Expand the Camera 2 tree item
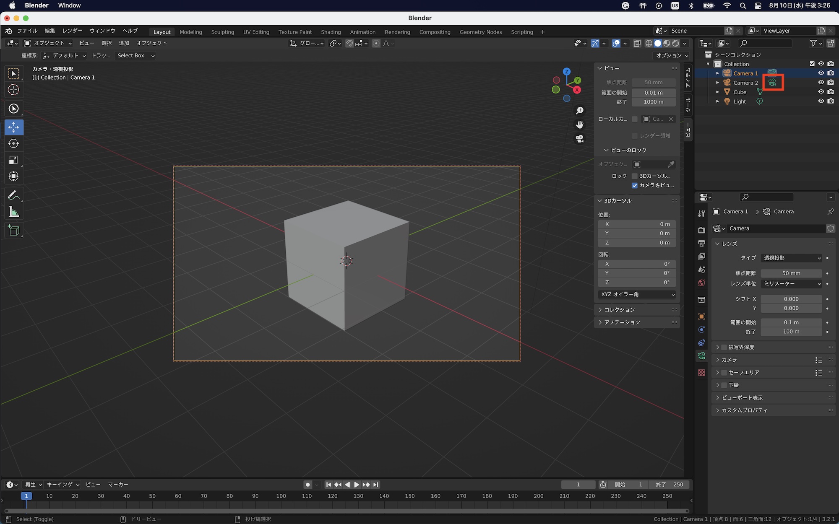Screen dimensions: 839x524 (717, 83)
